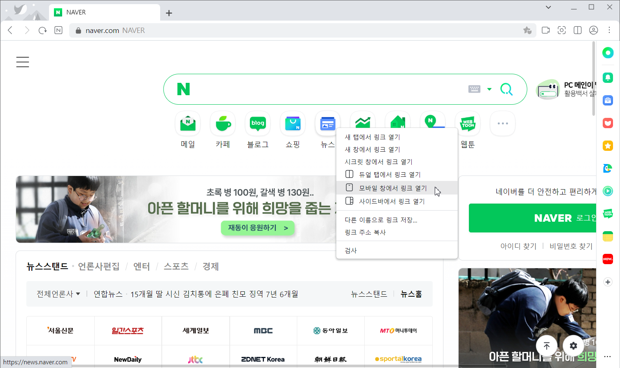The image size is (620, 368).
Task: Open the yellow memo sidebar icon
Action: tap(608, 236)
